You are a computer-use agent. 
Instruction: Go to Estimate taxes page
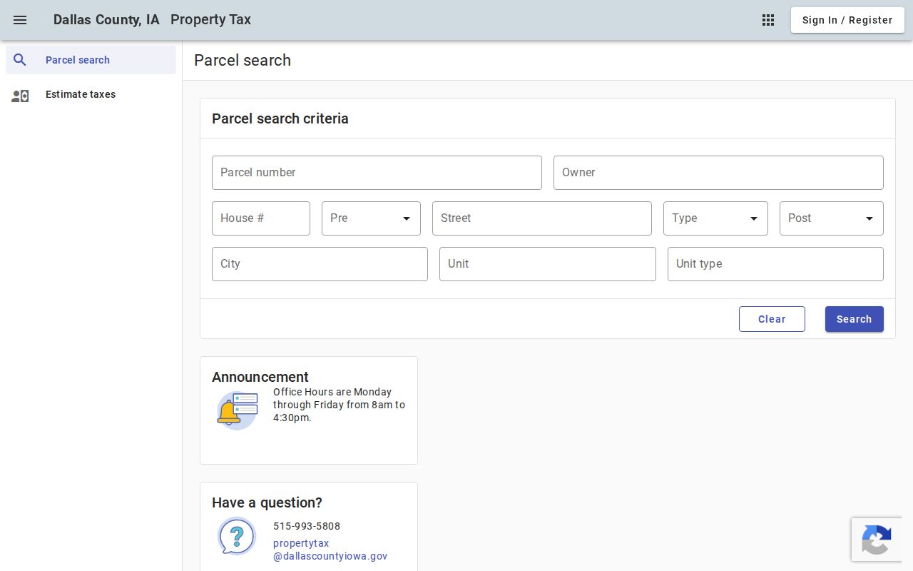(91, 94)
